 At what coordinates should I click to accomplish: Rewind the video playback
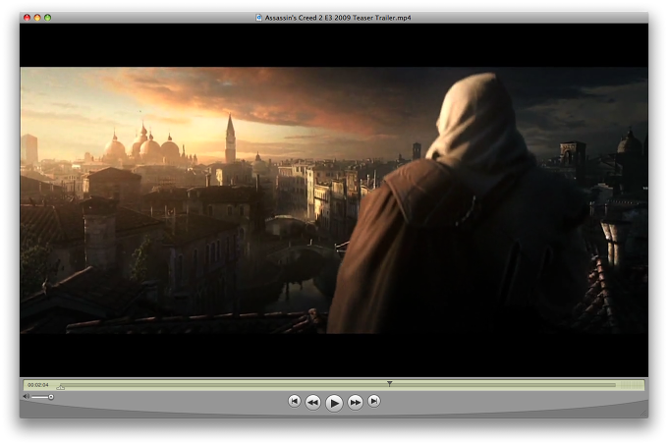[312, 402]
